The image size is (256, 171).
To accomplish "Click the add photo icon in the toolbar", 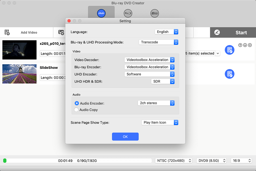I will coord(61,33).
